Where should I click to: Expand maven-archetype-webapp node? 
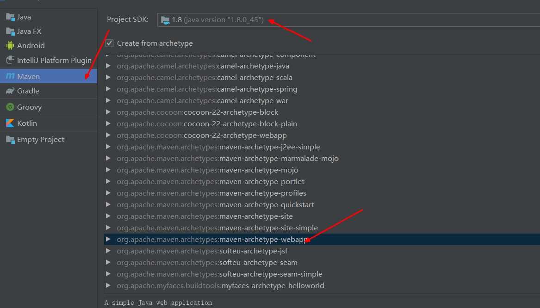[x=108, y=239]
